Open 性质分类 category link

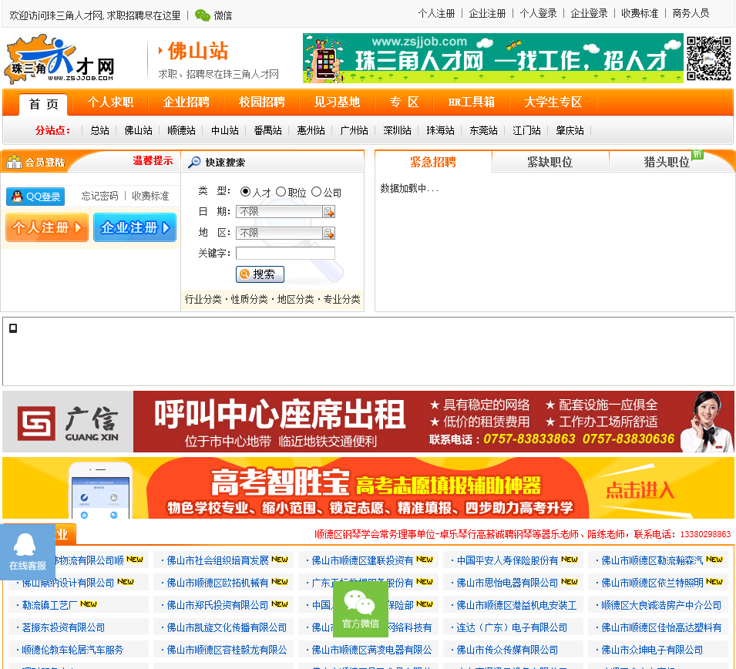pyautogui.click(x=249, y=299)
